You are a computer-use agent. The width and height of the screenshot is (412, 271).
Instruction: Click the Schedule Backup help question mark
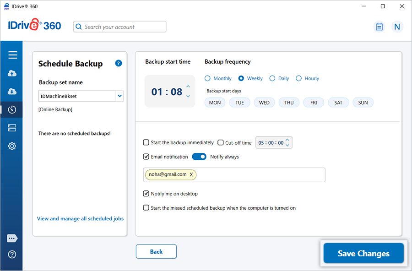(x=119, y=63)
